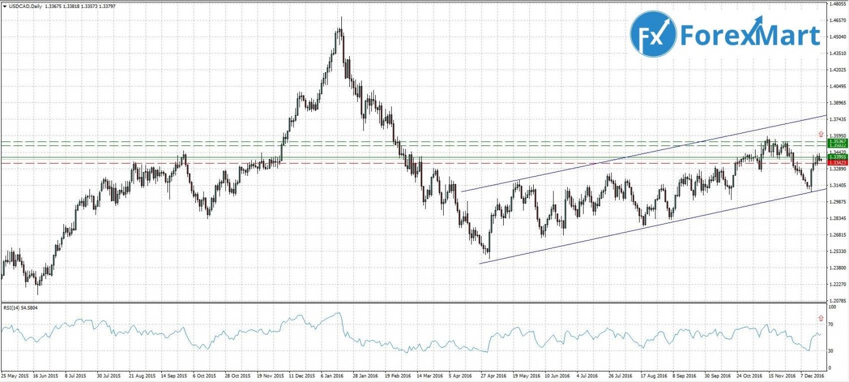Click the red up-arrow marker in price chart

pyautogui.click(x=821, y=134)
